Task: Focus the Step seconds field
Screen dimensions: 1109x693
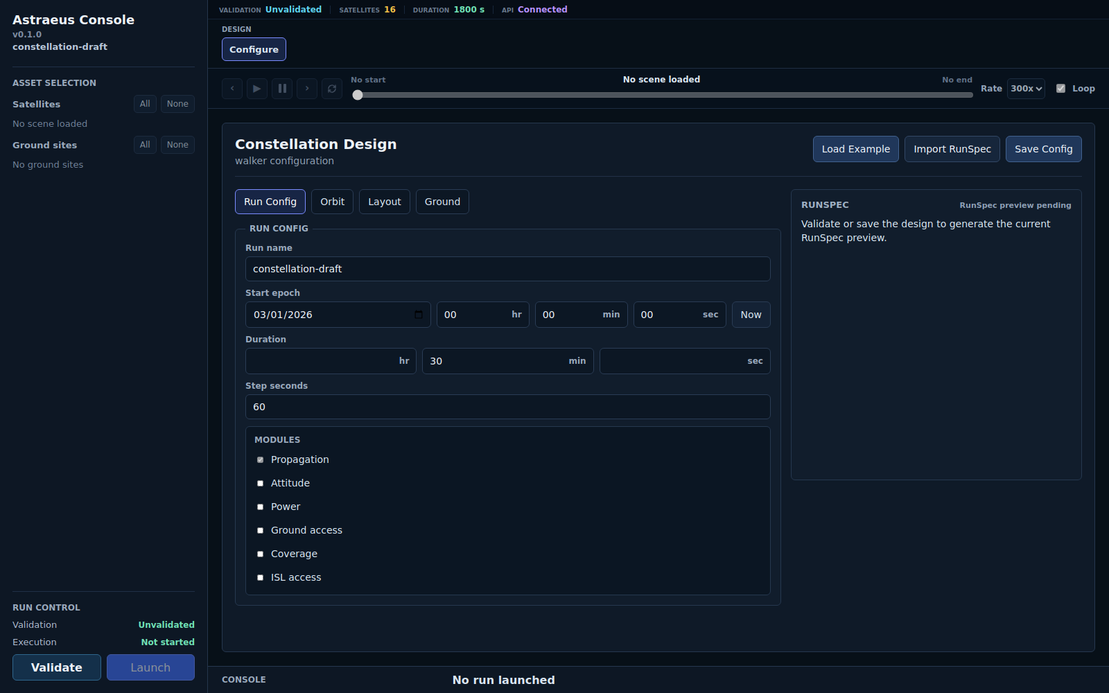Action: (508, 407)
